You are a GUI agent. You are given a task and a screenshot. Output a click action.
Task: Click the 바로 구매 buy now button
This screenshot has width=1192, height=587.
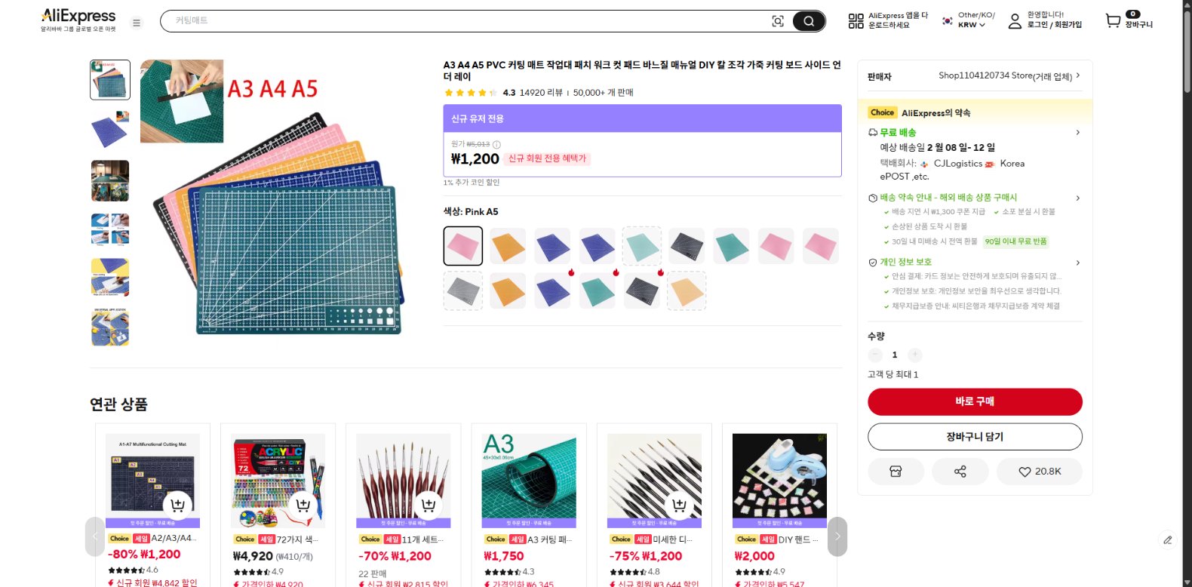975,401
